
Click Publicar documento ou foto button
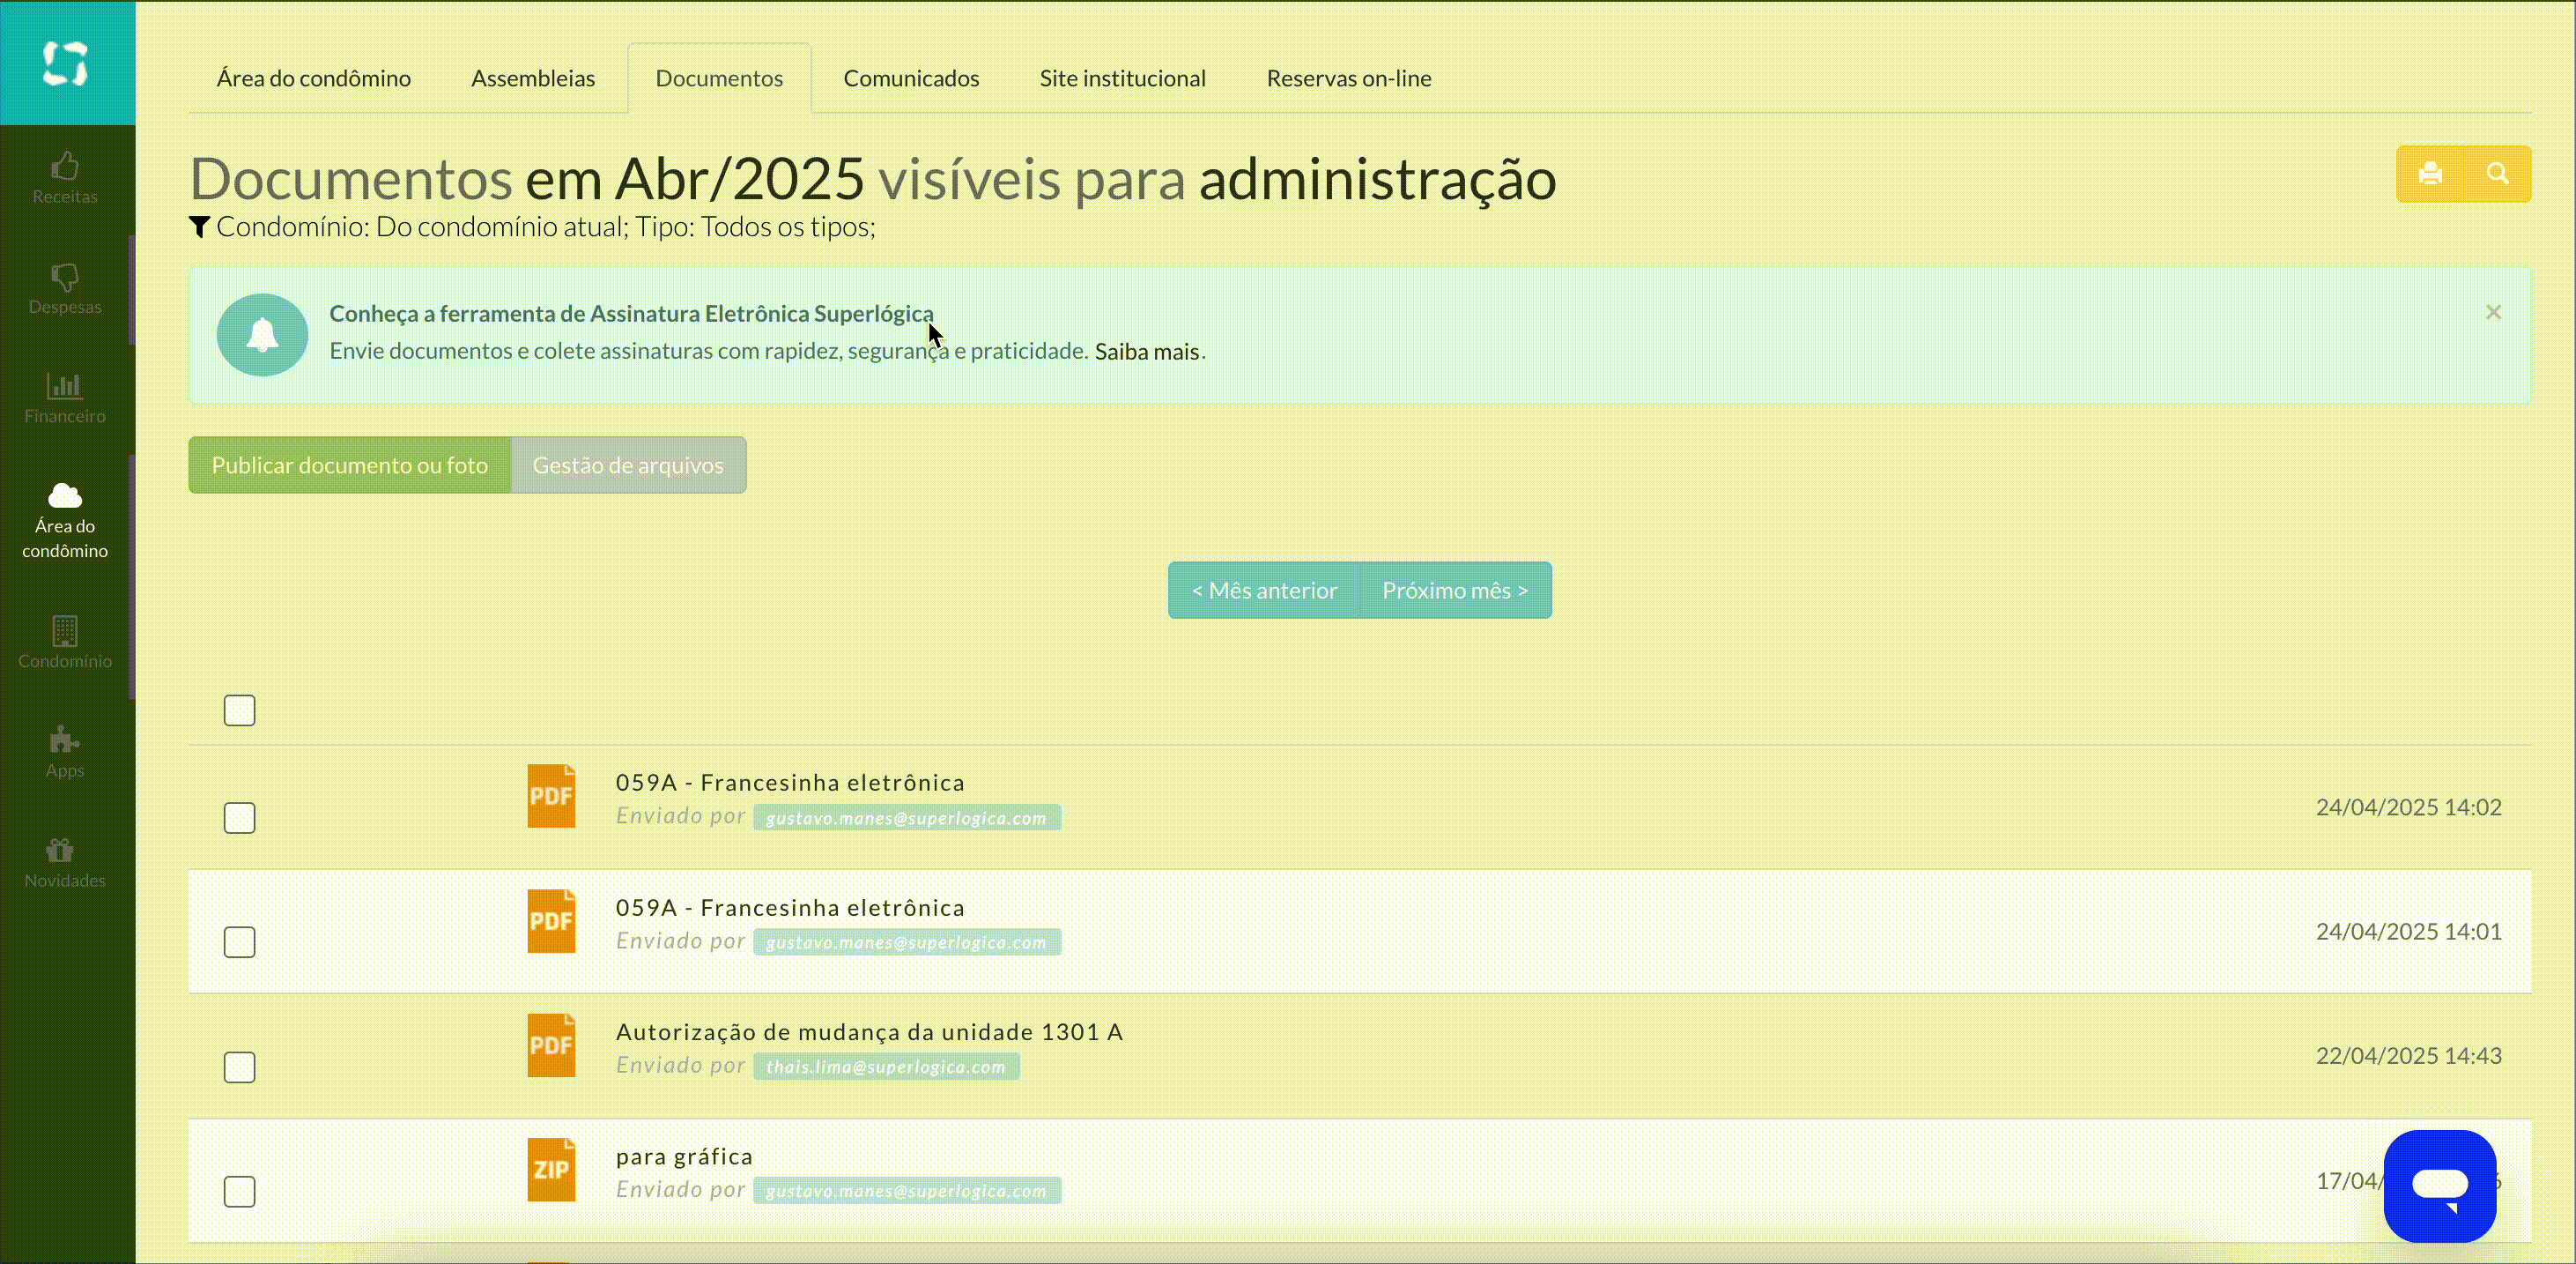(350, 465)
